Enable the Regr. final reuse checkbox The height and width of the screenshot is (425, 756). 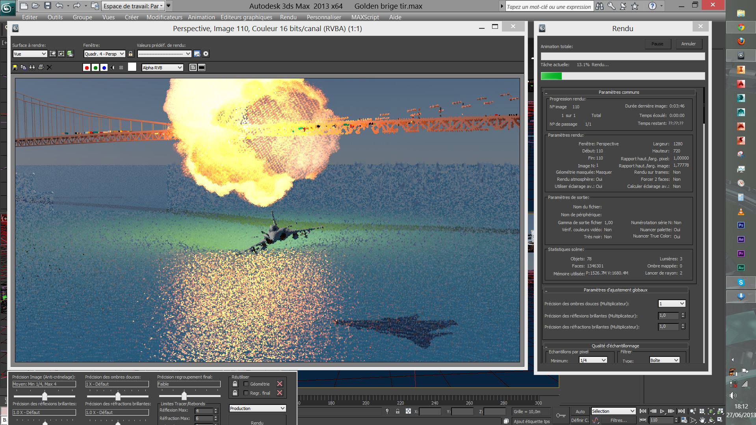click(x=246, y=393)
